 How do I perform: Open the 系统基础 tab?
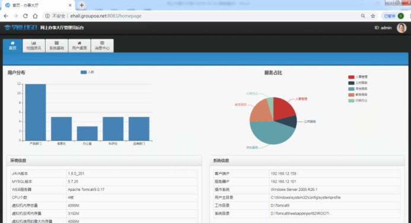(56, 46)
